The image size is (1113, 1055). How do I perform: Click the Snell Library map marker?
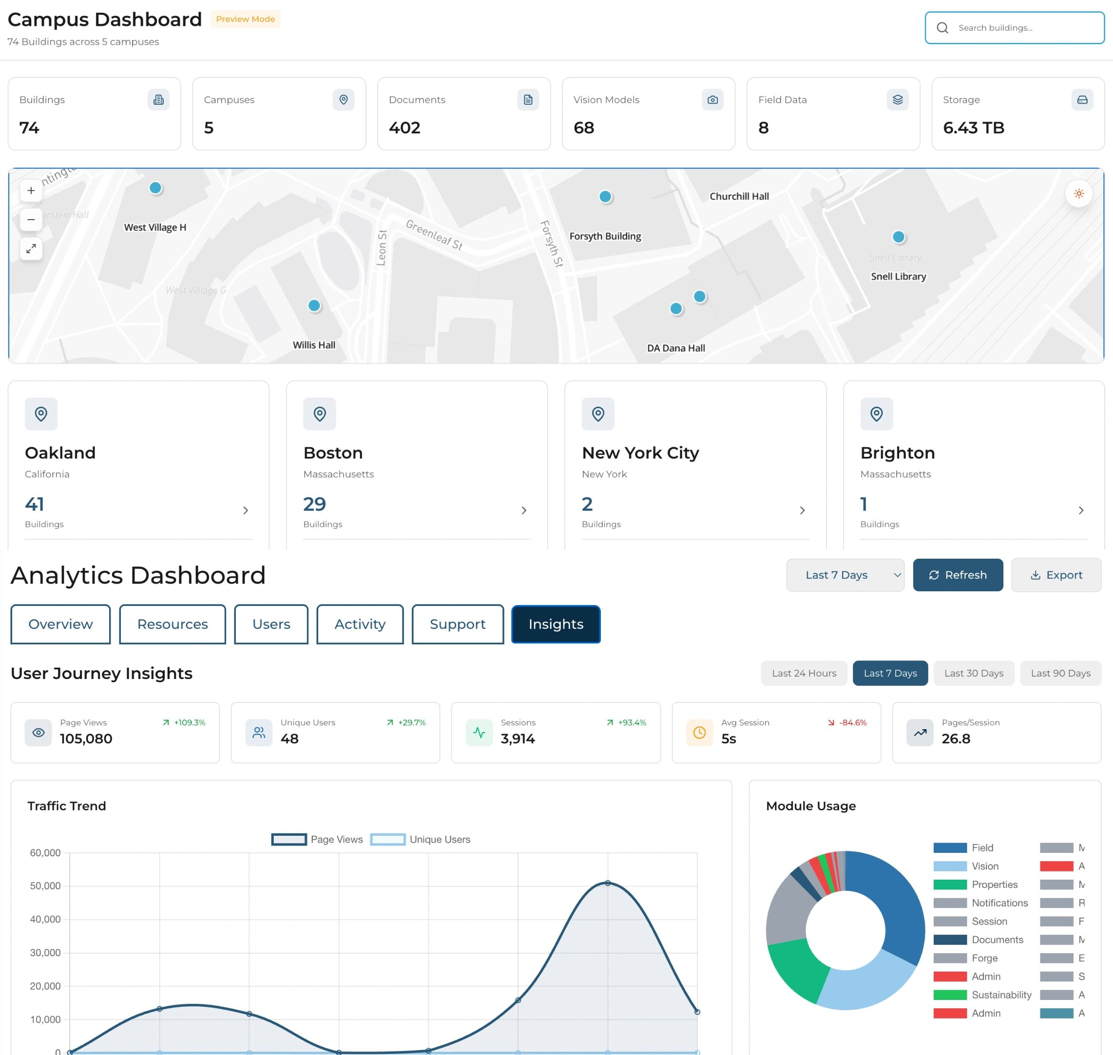898,237
